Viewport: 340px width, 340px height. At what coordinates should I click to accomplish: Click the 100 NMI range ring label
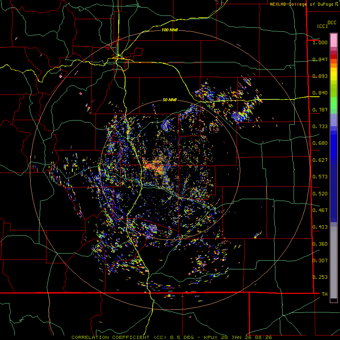pos(170,30)
